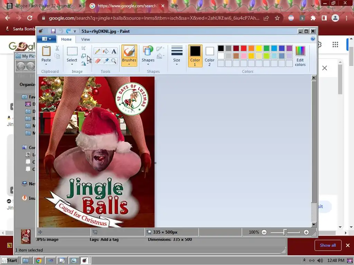Screen dimensions: 354x265
Task: Expand the Brushes dropdown arrow
Action: coord(129,65)
